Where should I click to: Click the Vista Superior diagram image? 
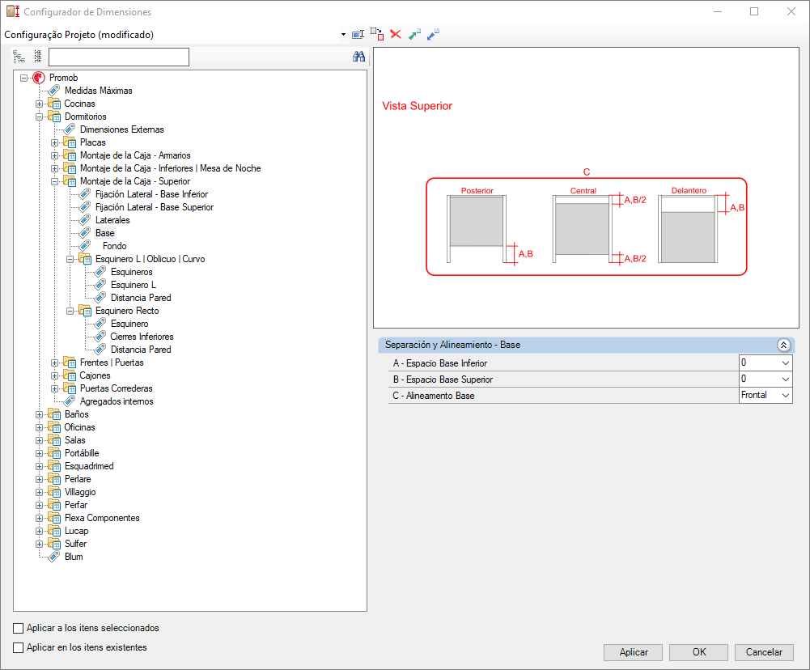click(x=586, y=188)
